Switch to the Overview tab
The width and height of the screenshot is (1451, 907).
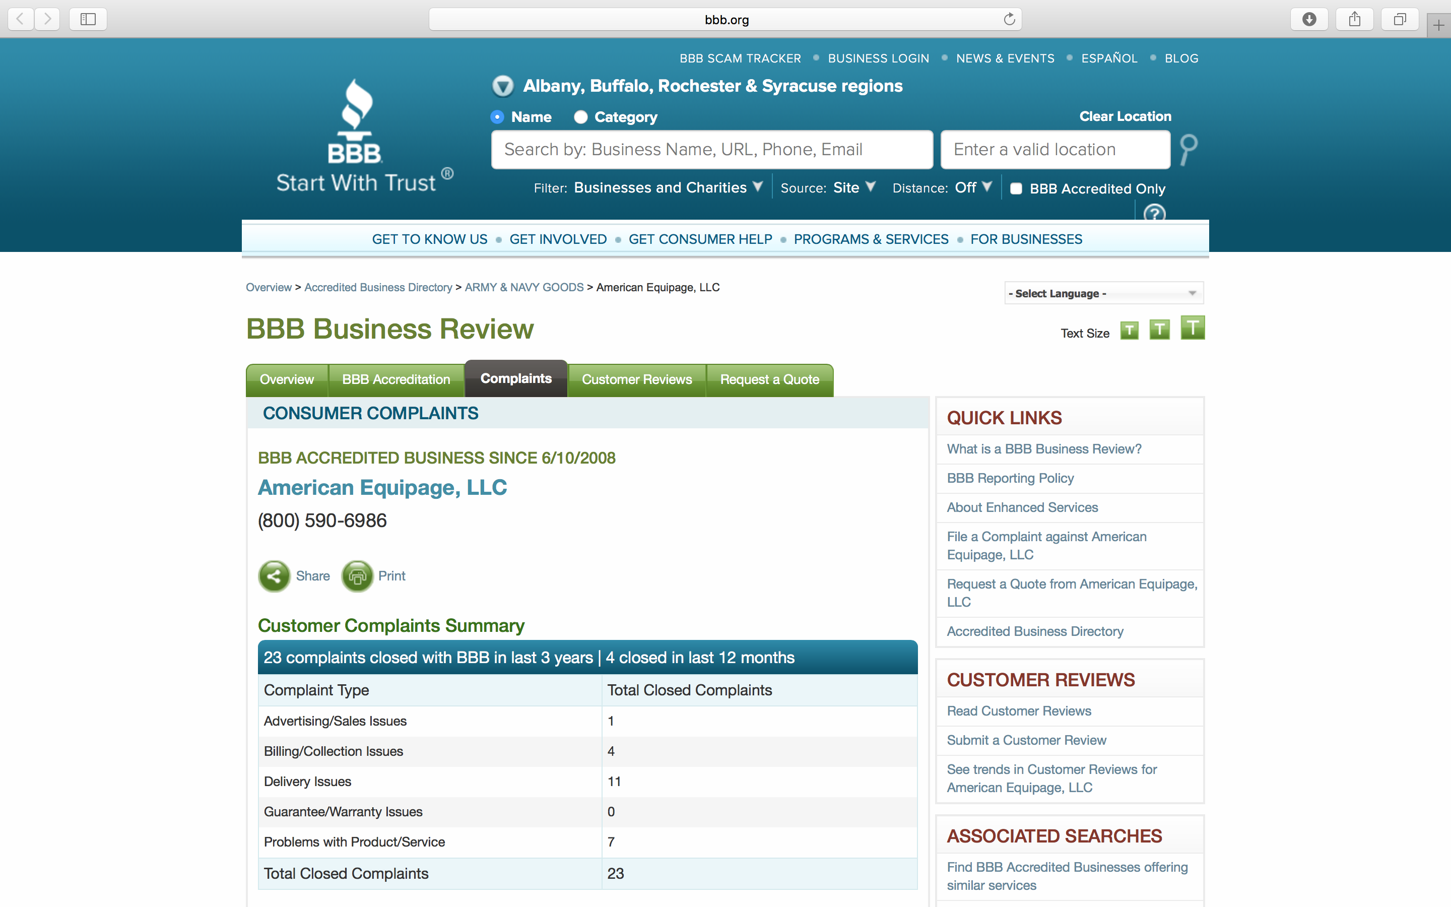tap(287, 380)
